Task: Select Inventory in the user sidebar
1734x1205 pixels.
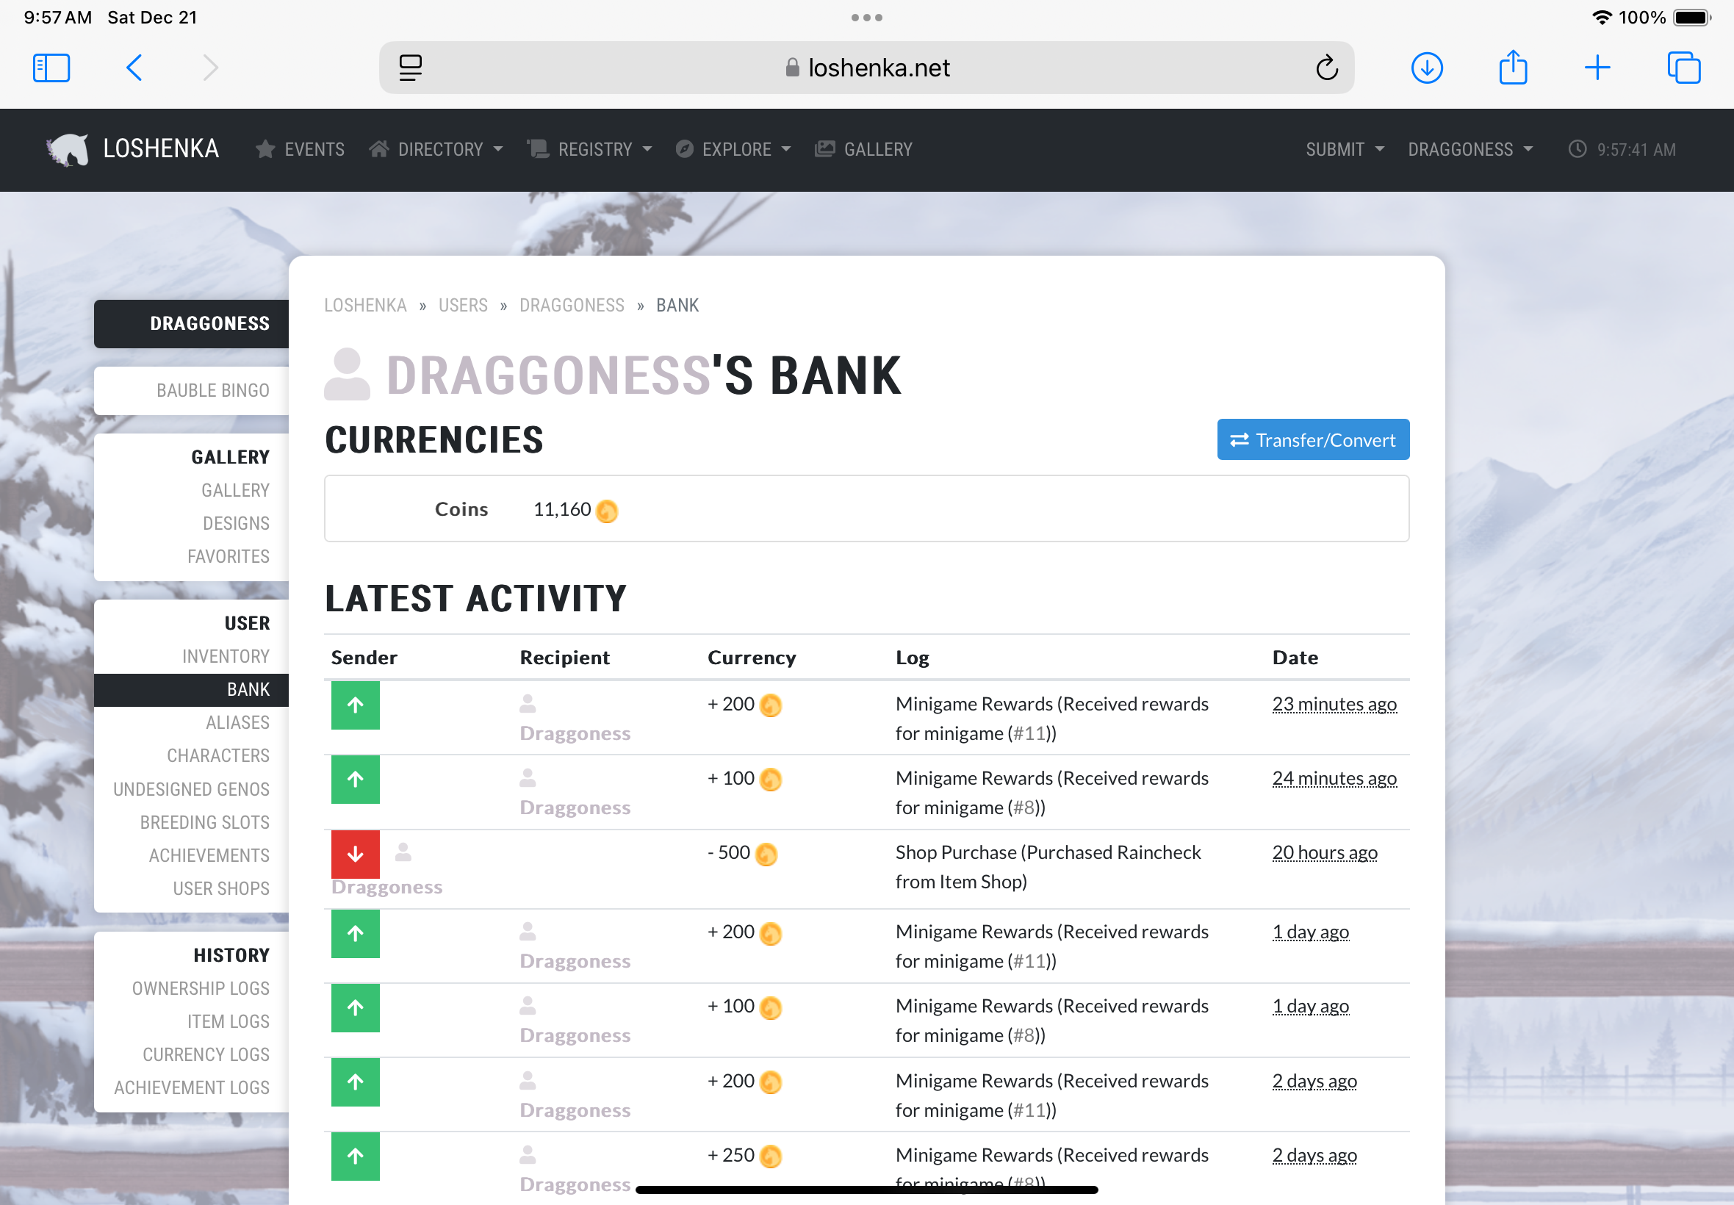Action: click(x=225, y=656)
